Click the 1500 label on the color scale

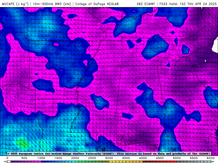click(x=58, y=158)
